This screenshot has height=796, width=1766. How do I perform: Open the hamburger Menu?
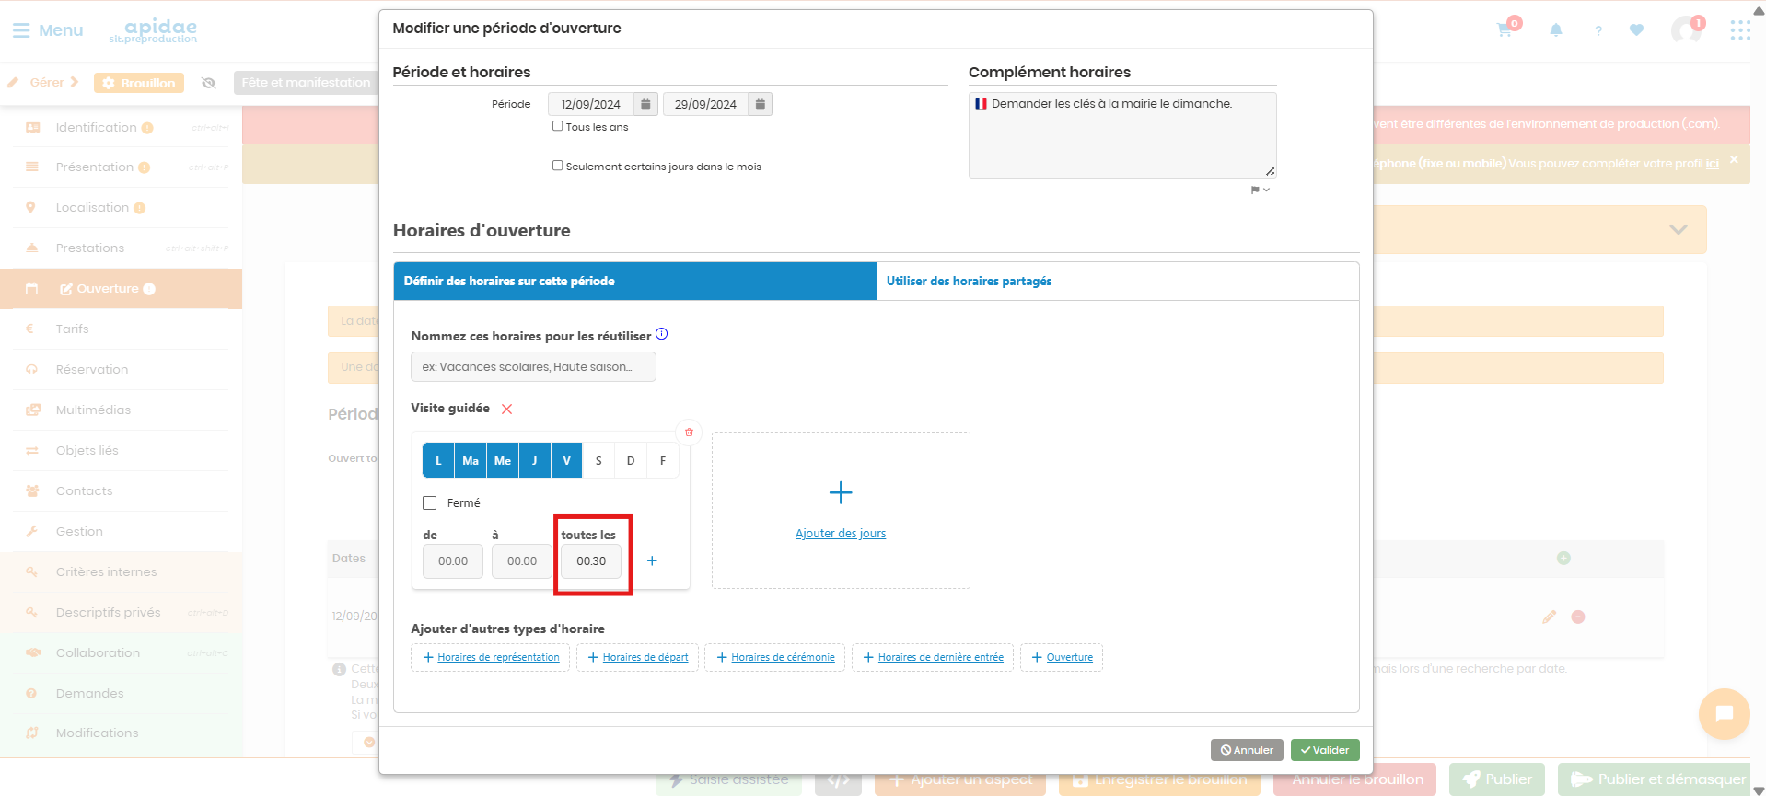(48, 30)
